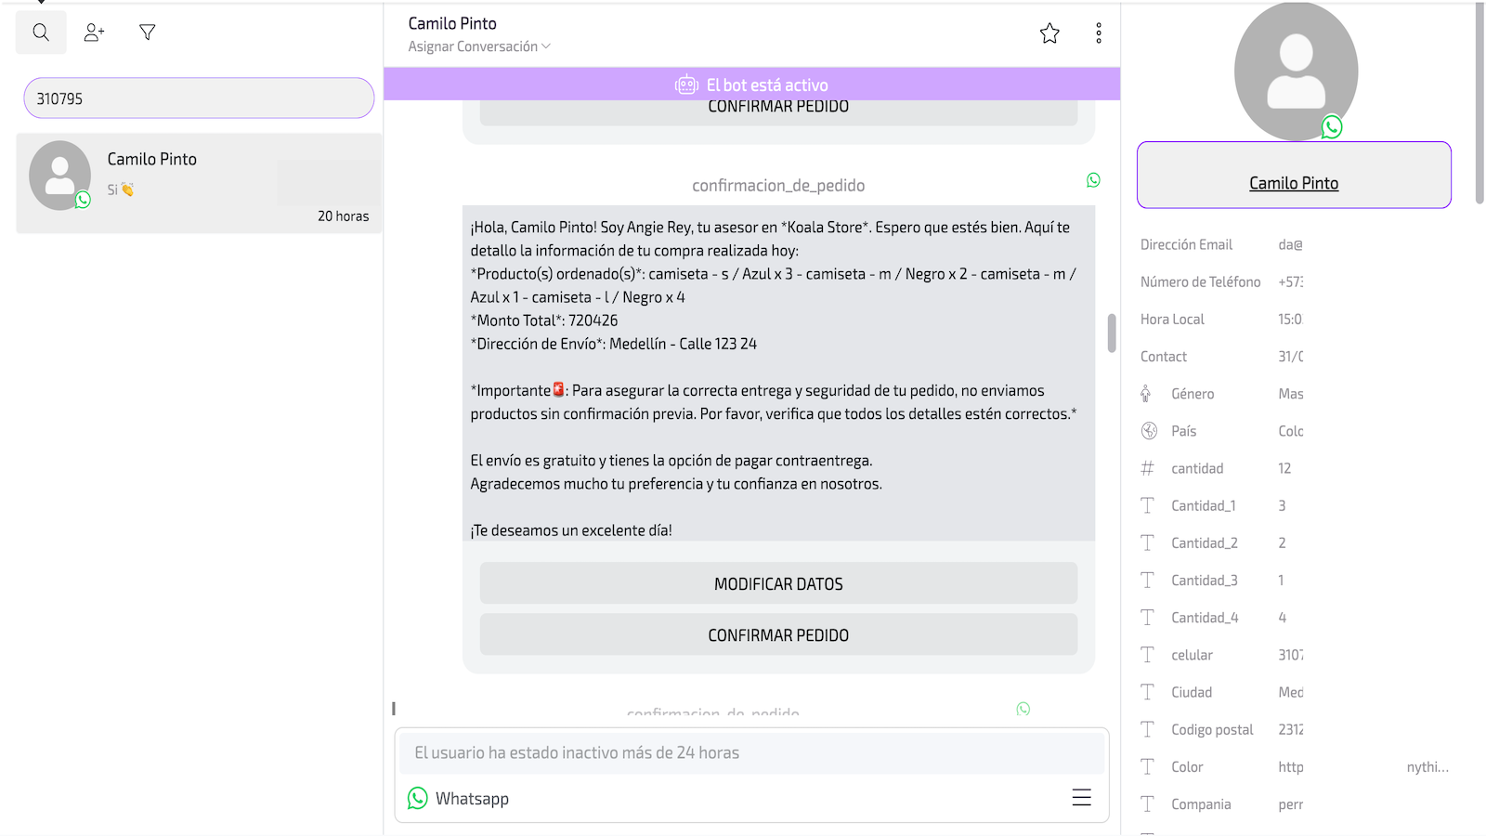Screen dimensions: 1486x836
Task: Click the Género field icon
Action: click(1146, 394)
